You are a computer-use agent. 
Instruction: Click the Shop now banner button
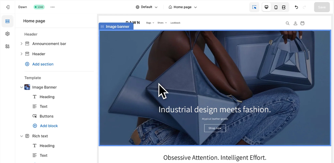[215, 128]
